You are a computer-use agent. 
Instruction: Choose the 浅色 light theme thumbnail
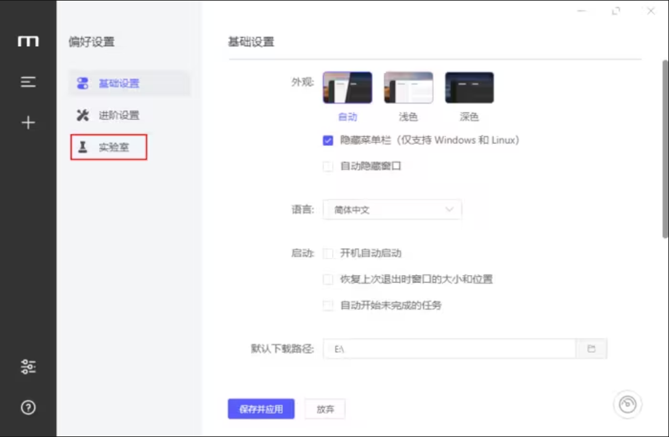tap(408, 87)
